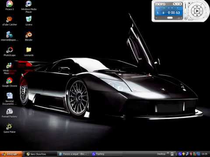Select the Windows Live Messenger desktop icon

tap(9, 68)
